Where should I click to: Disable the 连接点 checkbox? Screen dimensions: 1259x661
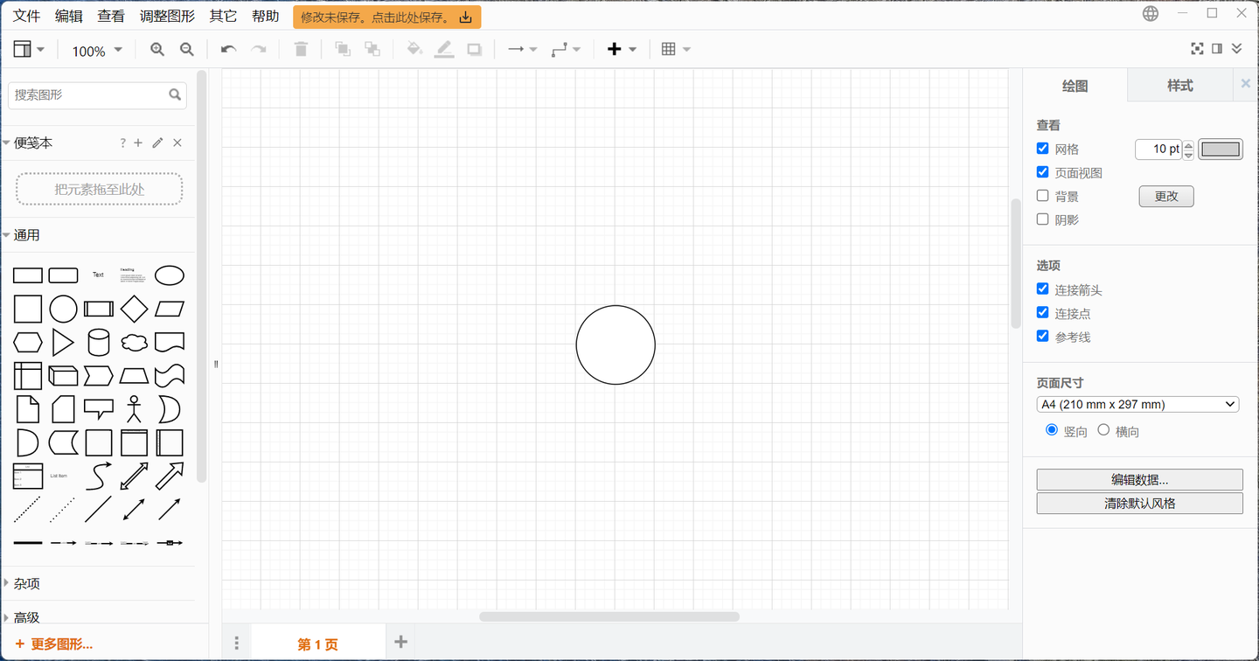pyautogui.click(x=1042, y=312)
